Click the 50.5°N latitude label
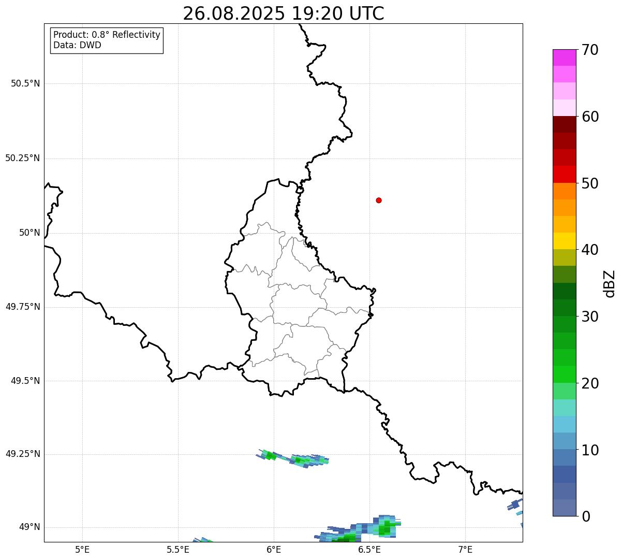Image resolution: width=622 pixels, height=560 pixels. click(x=25, y=84)
